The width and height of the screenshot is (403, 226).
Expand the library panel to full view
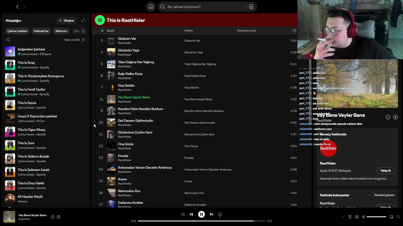[x=83, y=20]
